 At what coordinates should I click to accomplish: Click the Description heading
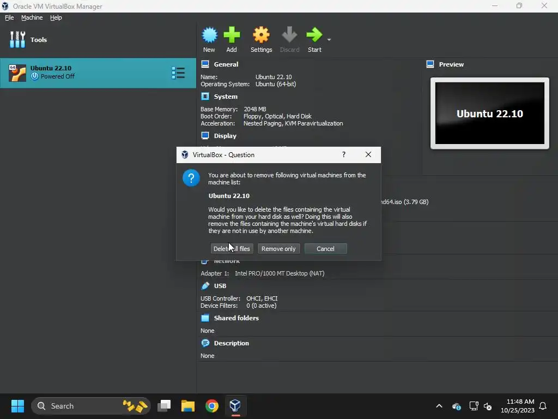(x=231, y=343)
